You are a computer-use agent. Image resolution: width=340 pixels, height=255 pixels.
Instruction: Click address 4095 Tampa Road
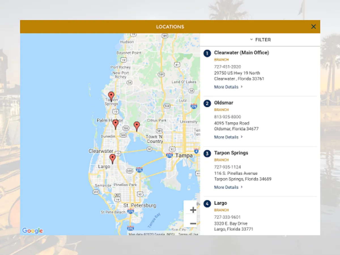click(232, 123)
